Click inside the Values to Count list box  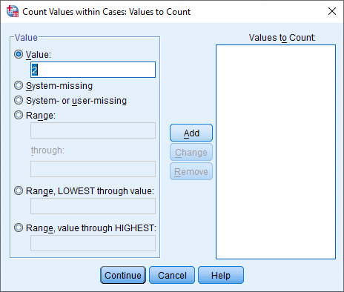(x=276, y=152)
